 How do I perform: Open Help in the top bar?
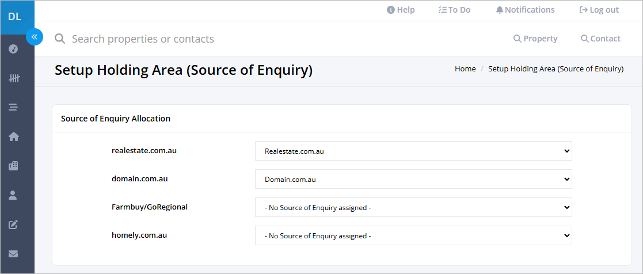coord(401,10)
